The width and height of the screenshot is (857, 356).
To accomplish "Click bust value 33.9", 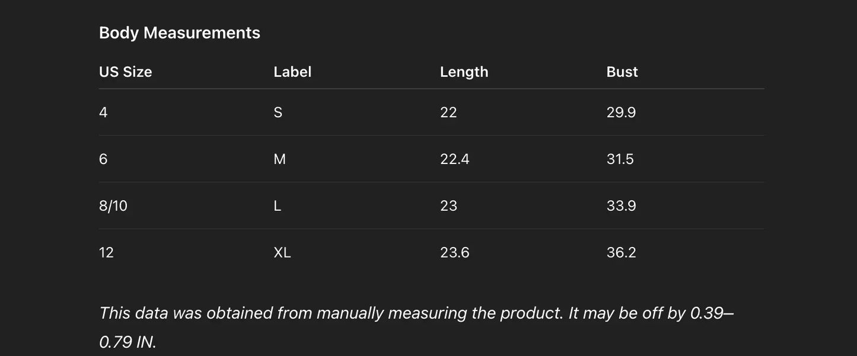I will (x=620, y=206).
